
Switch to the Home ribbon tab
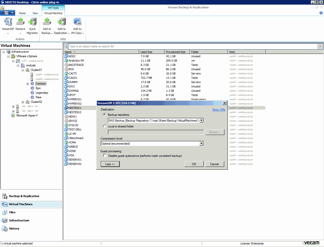[22, 13]
